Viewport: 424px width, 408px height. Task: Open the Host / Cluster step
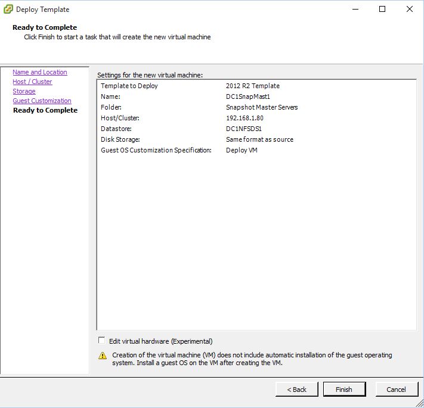click(32, 82)
